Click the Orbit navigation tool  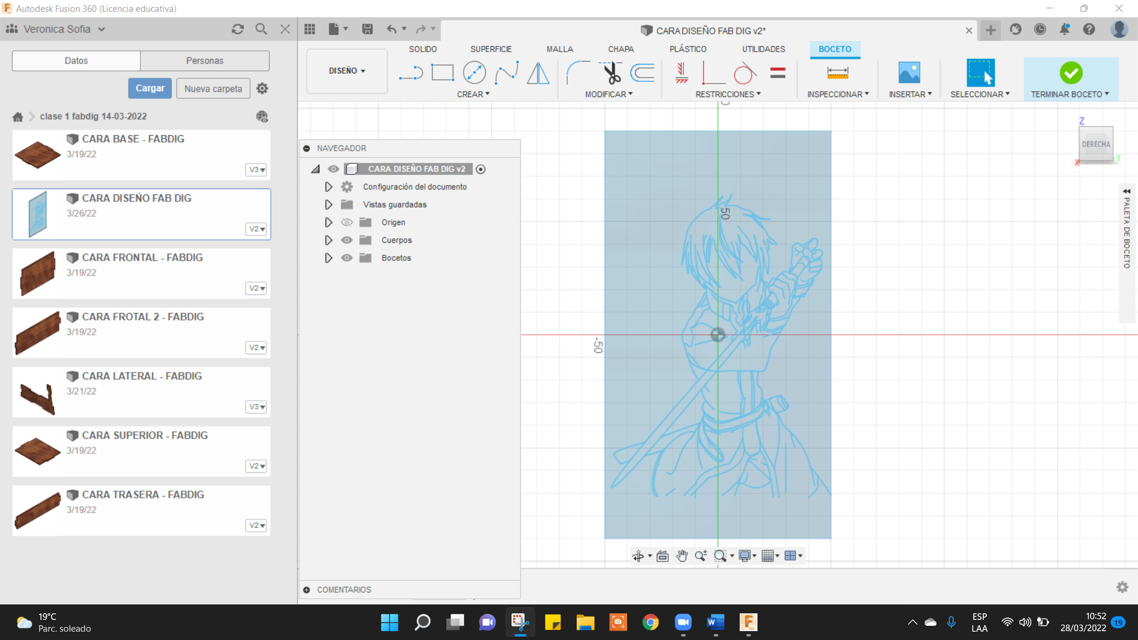(638, 556)
